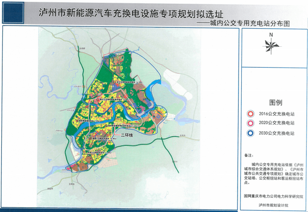
Task: Click the 城北公交 station label text
Action: coord(115,100)
